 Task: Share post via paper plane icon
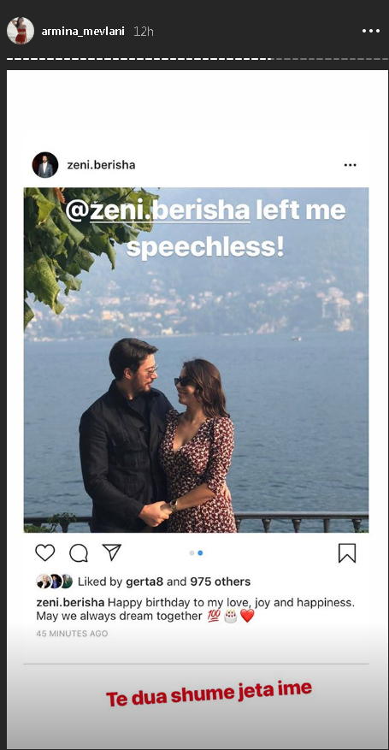pyautogui.click(x=112, y=552)
